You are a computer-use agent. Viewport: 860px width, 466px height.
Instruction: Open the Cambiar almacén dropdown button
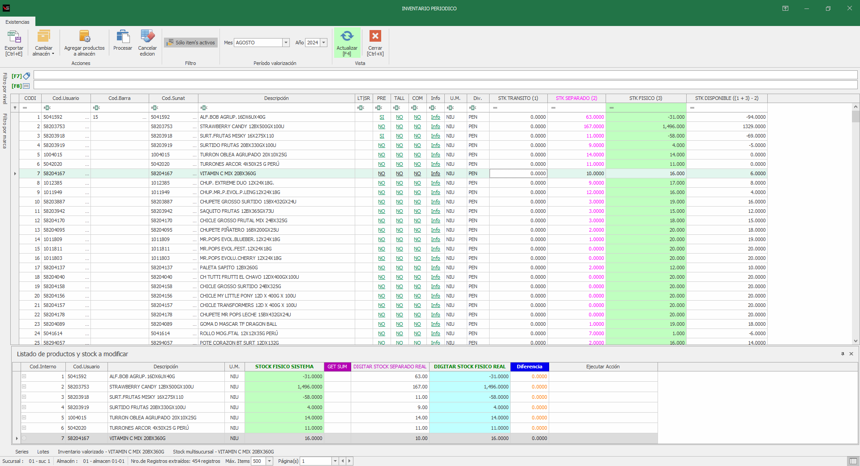click(x=43, y=43)
